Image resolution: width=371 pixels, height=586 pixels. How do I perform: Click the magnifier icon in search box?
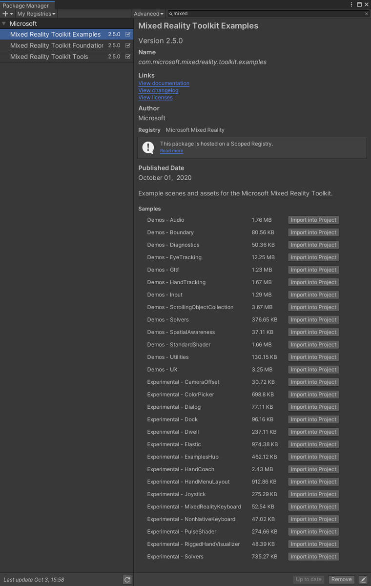coord(170,14)
